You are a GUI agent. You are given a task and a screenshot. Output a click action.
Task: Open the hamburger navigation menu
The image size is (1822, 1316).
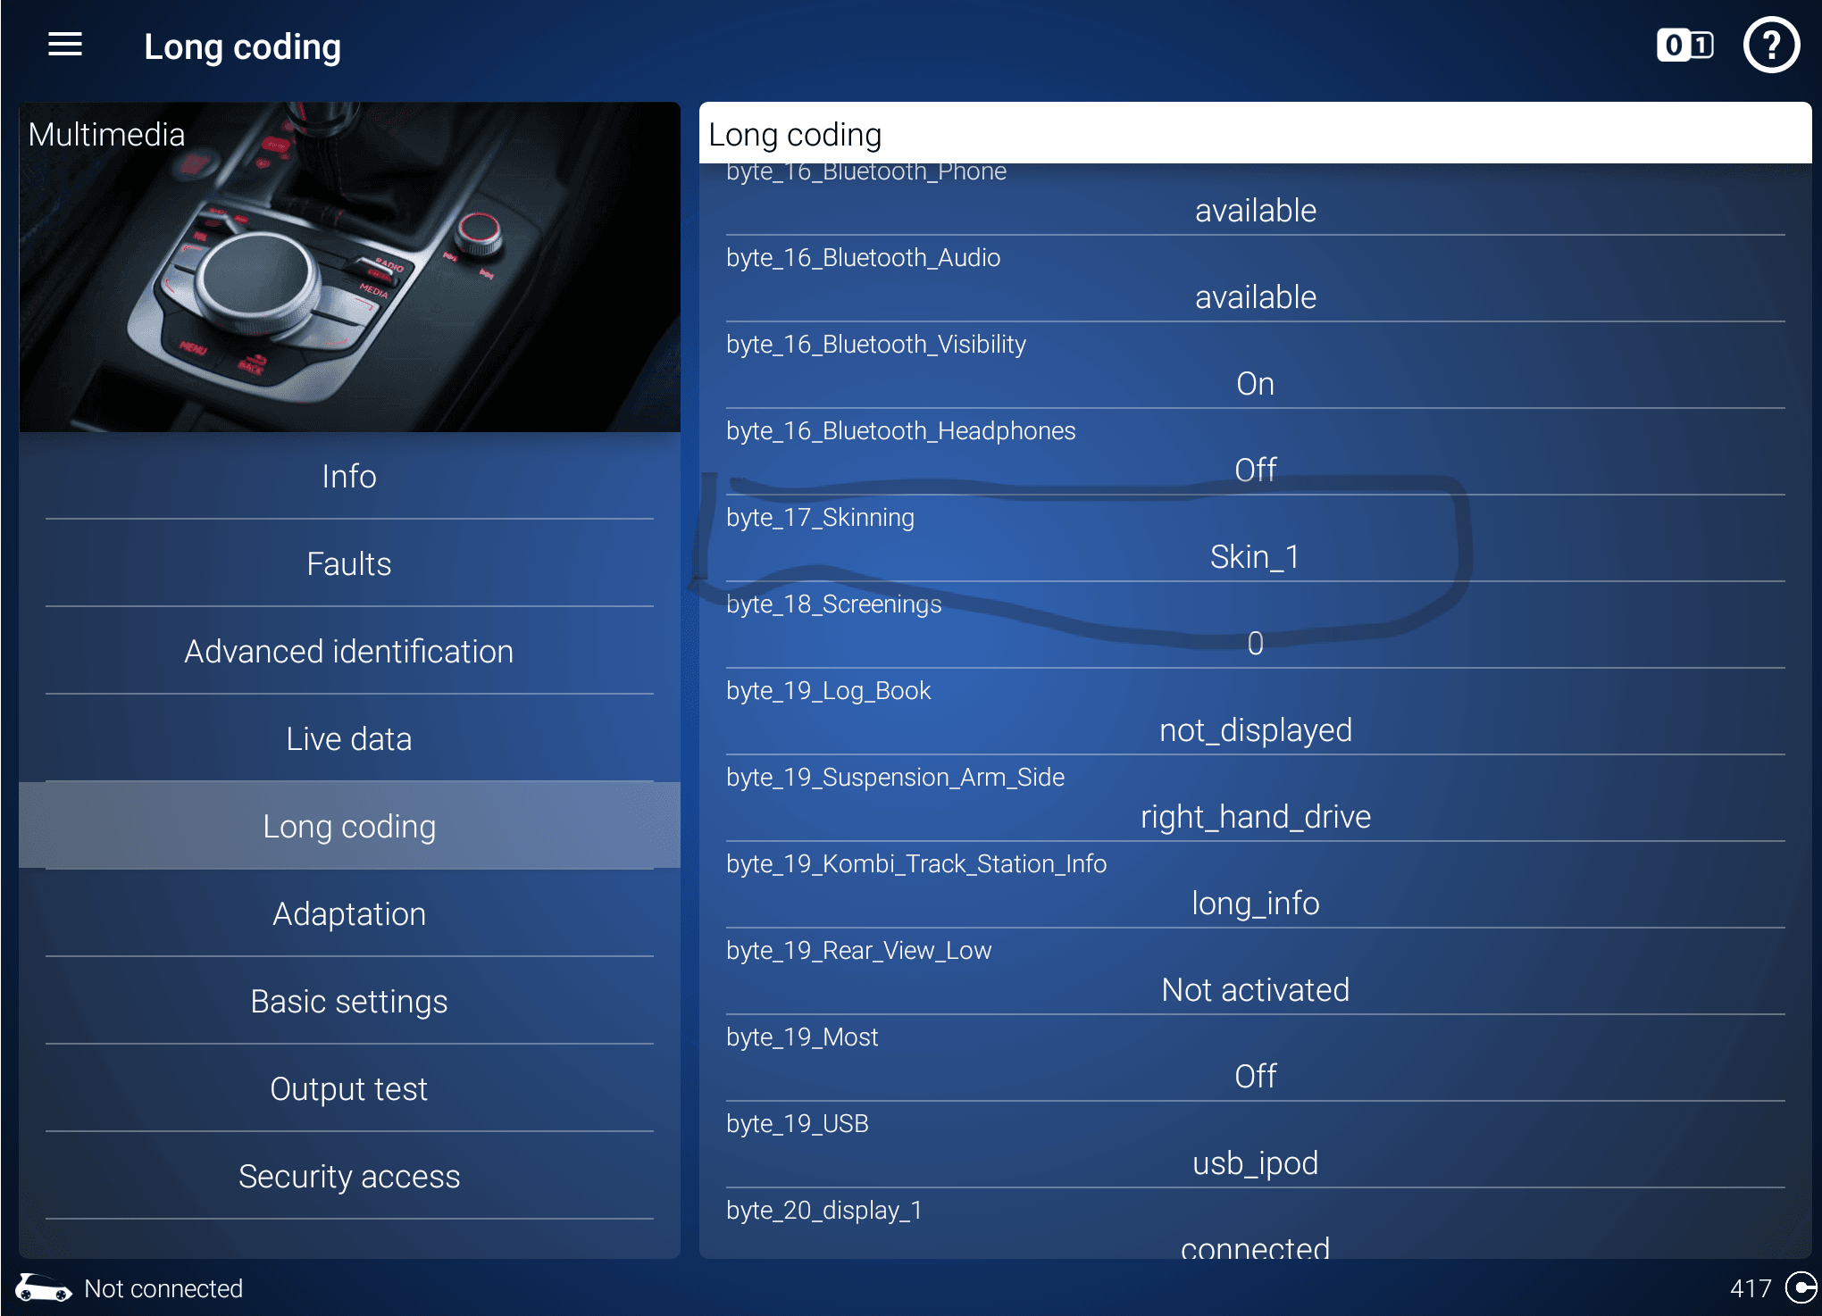coord(65,45)
